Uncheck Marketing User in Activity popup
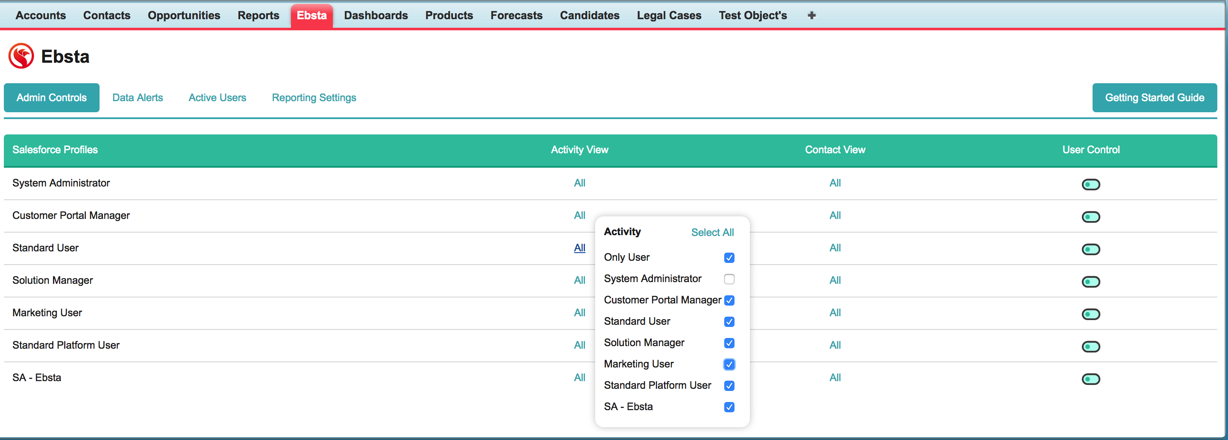The height and width of the screenshot is (440, 1228). point(729,364)
